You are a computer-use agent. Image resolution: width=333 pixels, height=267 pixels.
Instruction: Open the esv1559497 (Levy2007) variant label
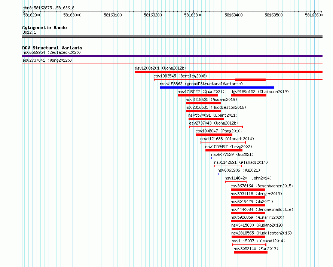(229, 147)
